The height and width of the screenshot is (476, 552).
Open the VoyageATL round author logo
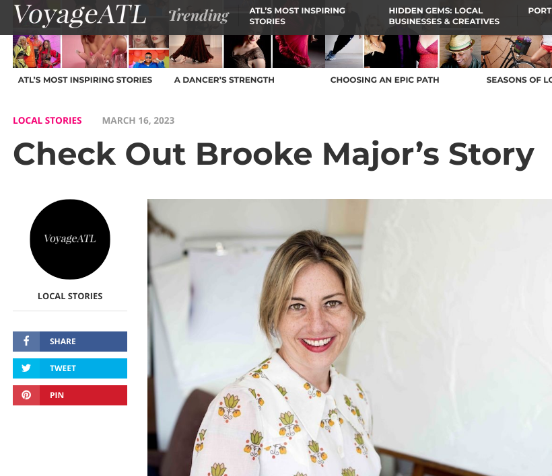coord(70,239)
